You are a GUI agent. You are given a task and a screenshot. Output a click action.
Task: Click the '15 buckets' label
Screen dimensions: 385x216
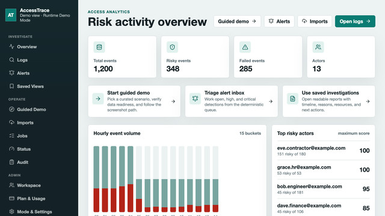pyautogui.click(x=250, y=133)
